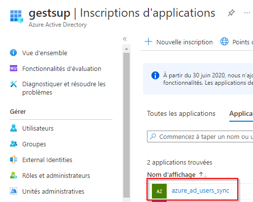Pin this blade using the pin icon
Image resolution: width=253 pixels, height=202 pixels.
pos(231,13)
